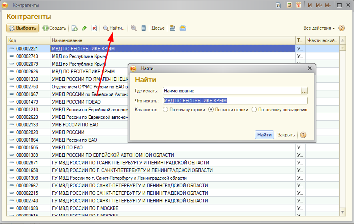Open the "Все действия" dropdown menu
The width and height of the screenshot is (354, 224).
click(319, 28)
